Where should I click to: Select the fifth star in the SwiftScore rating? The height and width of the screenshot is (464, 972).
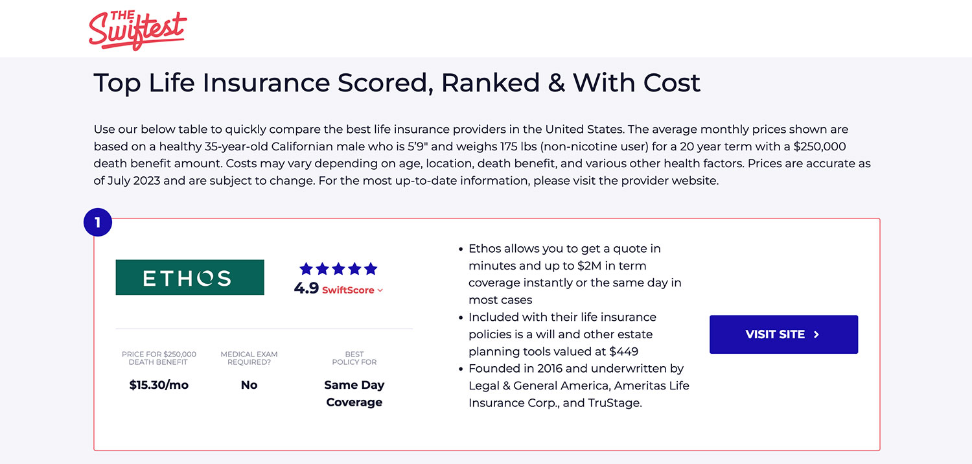(370, 268)
